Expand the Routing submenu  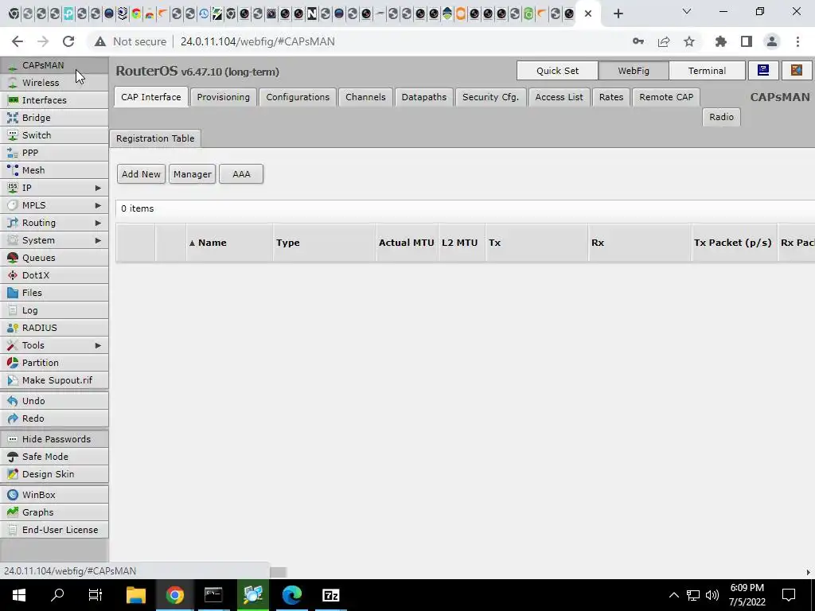[x=54, y=223]
